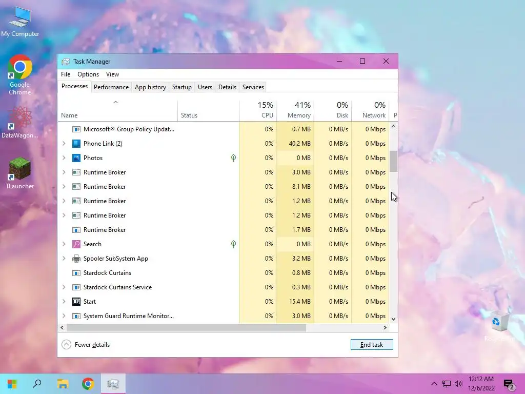This screenshot has width=525, height=394.
Task: Select the Stardock Curtains process row
Action: point(224,273)
